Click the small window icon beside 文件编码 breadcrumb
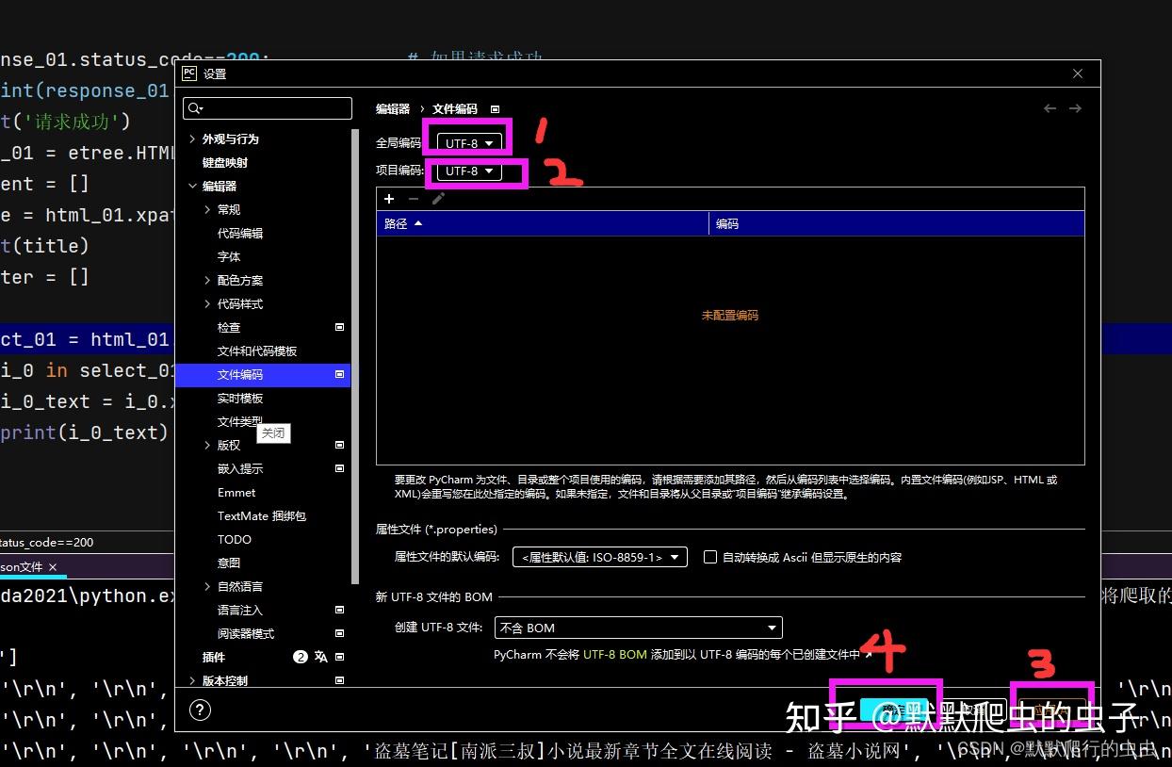This screenshot has width=1172, height=767. 495,109
